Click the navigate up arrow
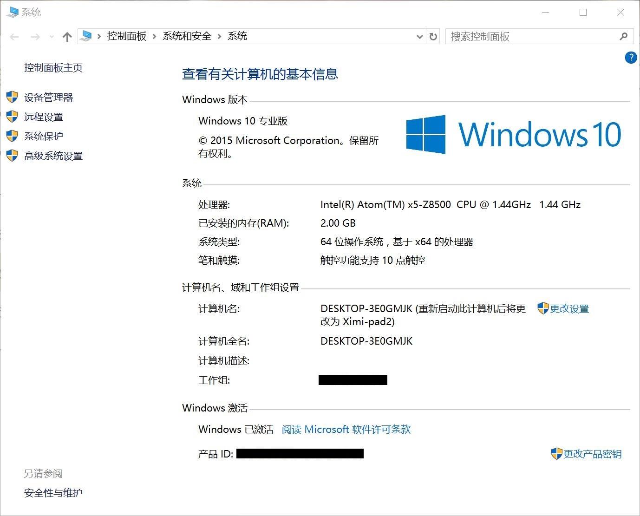 [x=67, y=36]
